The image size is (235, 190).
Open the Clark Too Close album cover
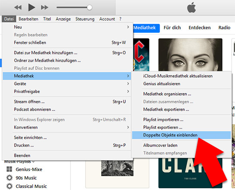pyautogui.click(x=190, y=173)
